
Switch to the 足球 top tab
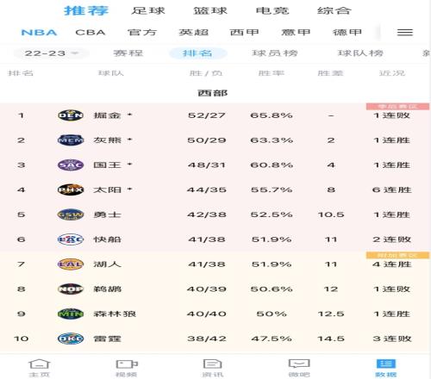pos(148,11)
